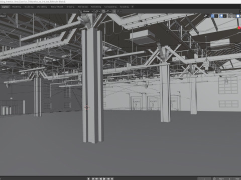
Task: Open the snap options dropdown
Action: tap(108, 11)
